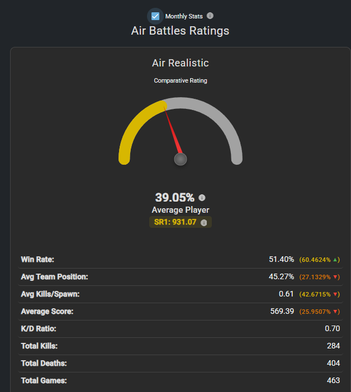
Task: Click the Win Rate percentile value 60.4624%
Action: tap(316, 260)
